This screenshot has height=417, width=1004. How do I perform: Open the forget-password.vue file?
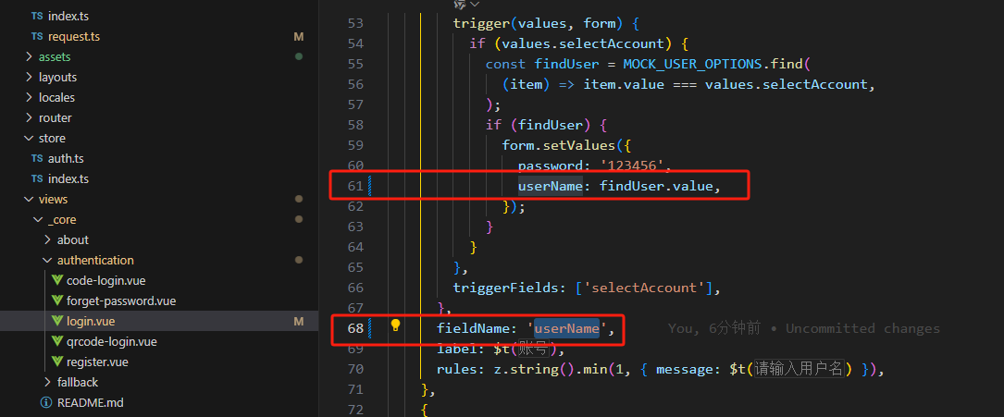[120, 300]
